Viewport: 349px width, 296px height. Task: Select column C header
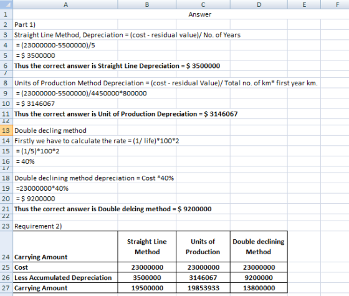203,4
